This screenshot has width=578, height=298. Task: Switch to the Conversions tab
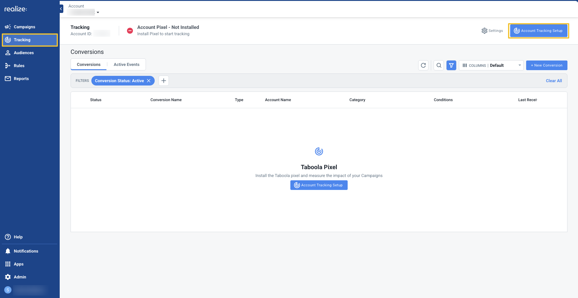(x=89, y=64)
